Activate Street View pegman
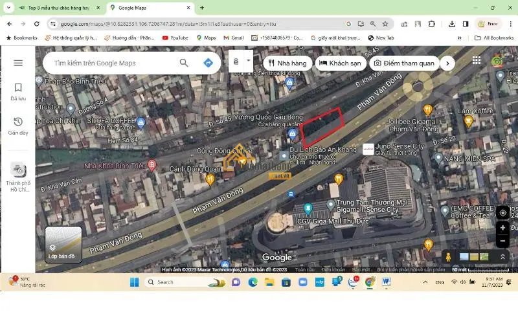Image resolution: width=518 pixels, height=323 pixels. click(x=448, y=256)
